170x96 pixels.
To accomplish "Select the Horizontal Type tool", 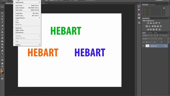I will tap(2, 54).
